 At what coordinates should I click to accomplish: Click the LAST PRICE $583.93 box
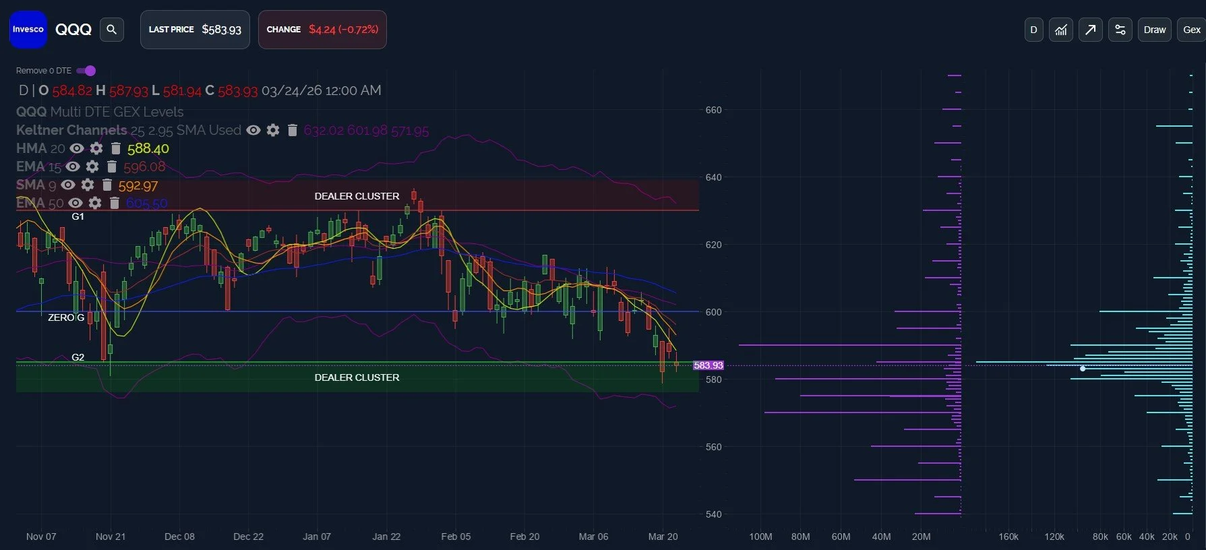(195, 30)
